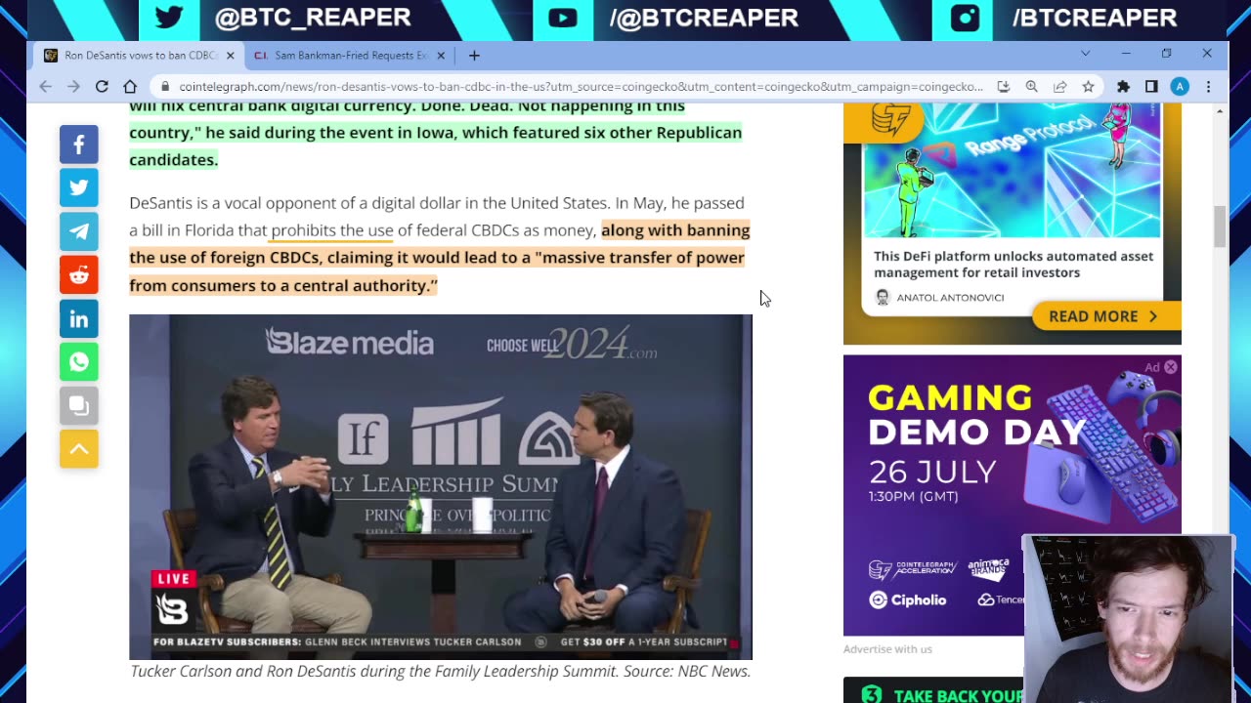Screen dimensions: 1251x703
Task: Share article on Facebook
Action: pos(79,145)
